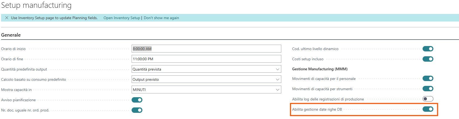This screenshot has height=119, width=459.
Task: Open Inventory Setup link
Action: click(x=122, y=18)
